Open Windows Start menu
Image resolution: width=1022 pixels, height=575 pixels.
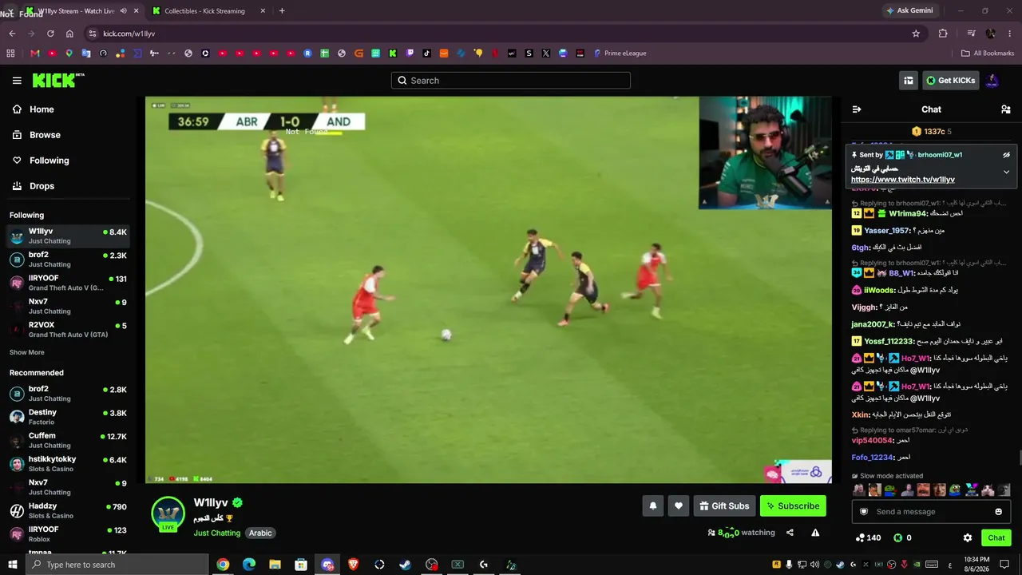[x=13, y=565]
